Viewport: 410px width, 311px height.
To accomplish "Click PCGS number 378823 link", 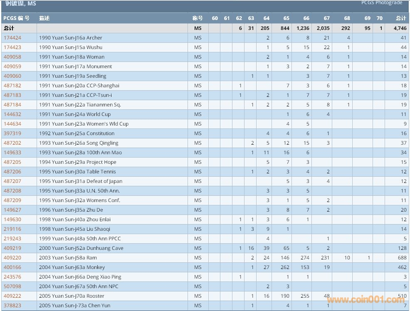I will (12, 306).
